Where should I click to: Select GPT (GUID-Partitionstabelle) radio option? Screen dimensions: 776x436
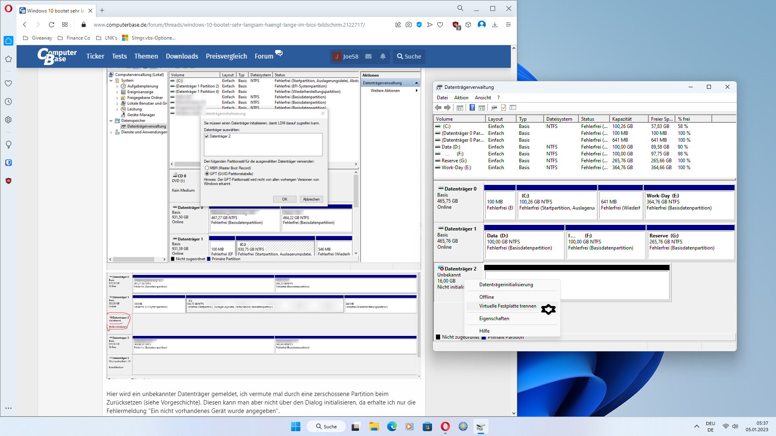(207, 174)
